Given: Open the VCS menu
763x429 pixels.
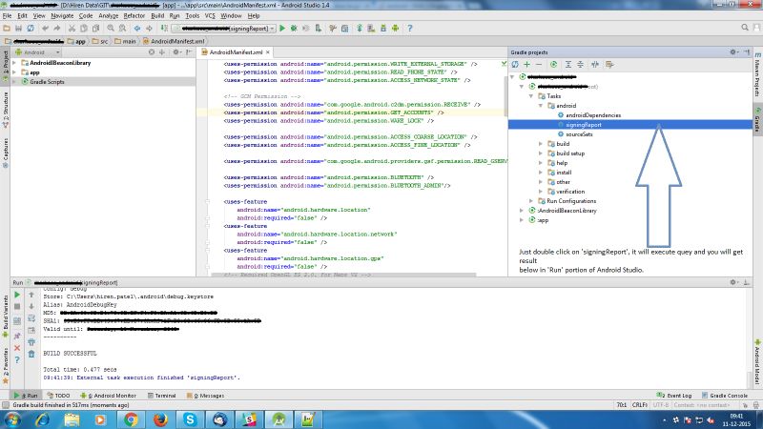Looking at the screenshot, I should pos(210,16).
